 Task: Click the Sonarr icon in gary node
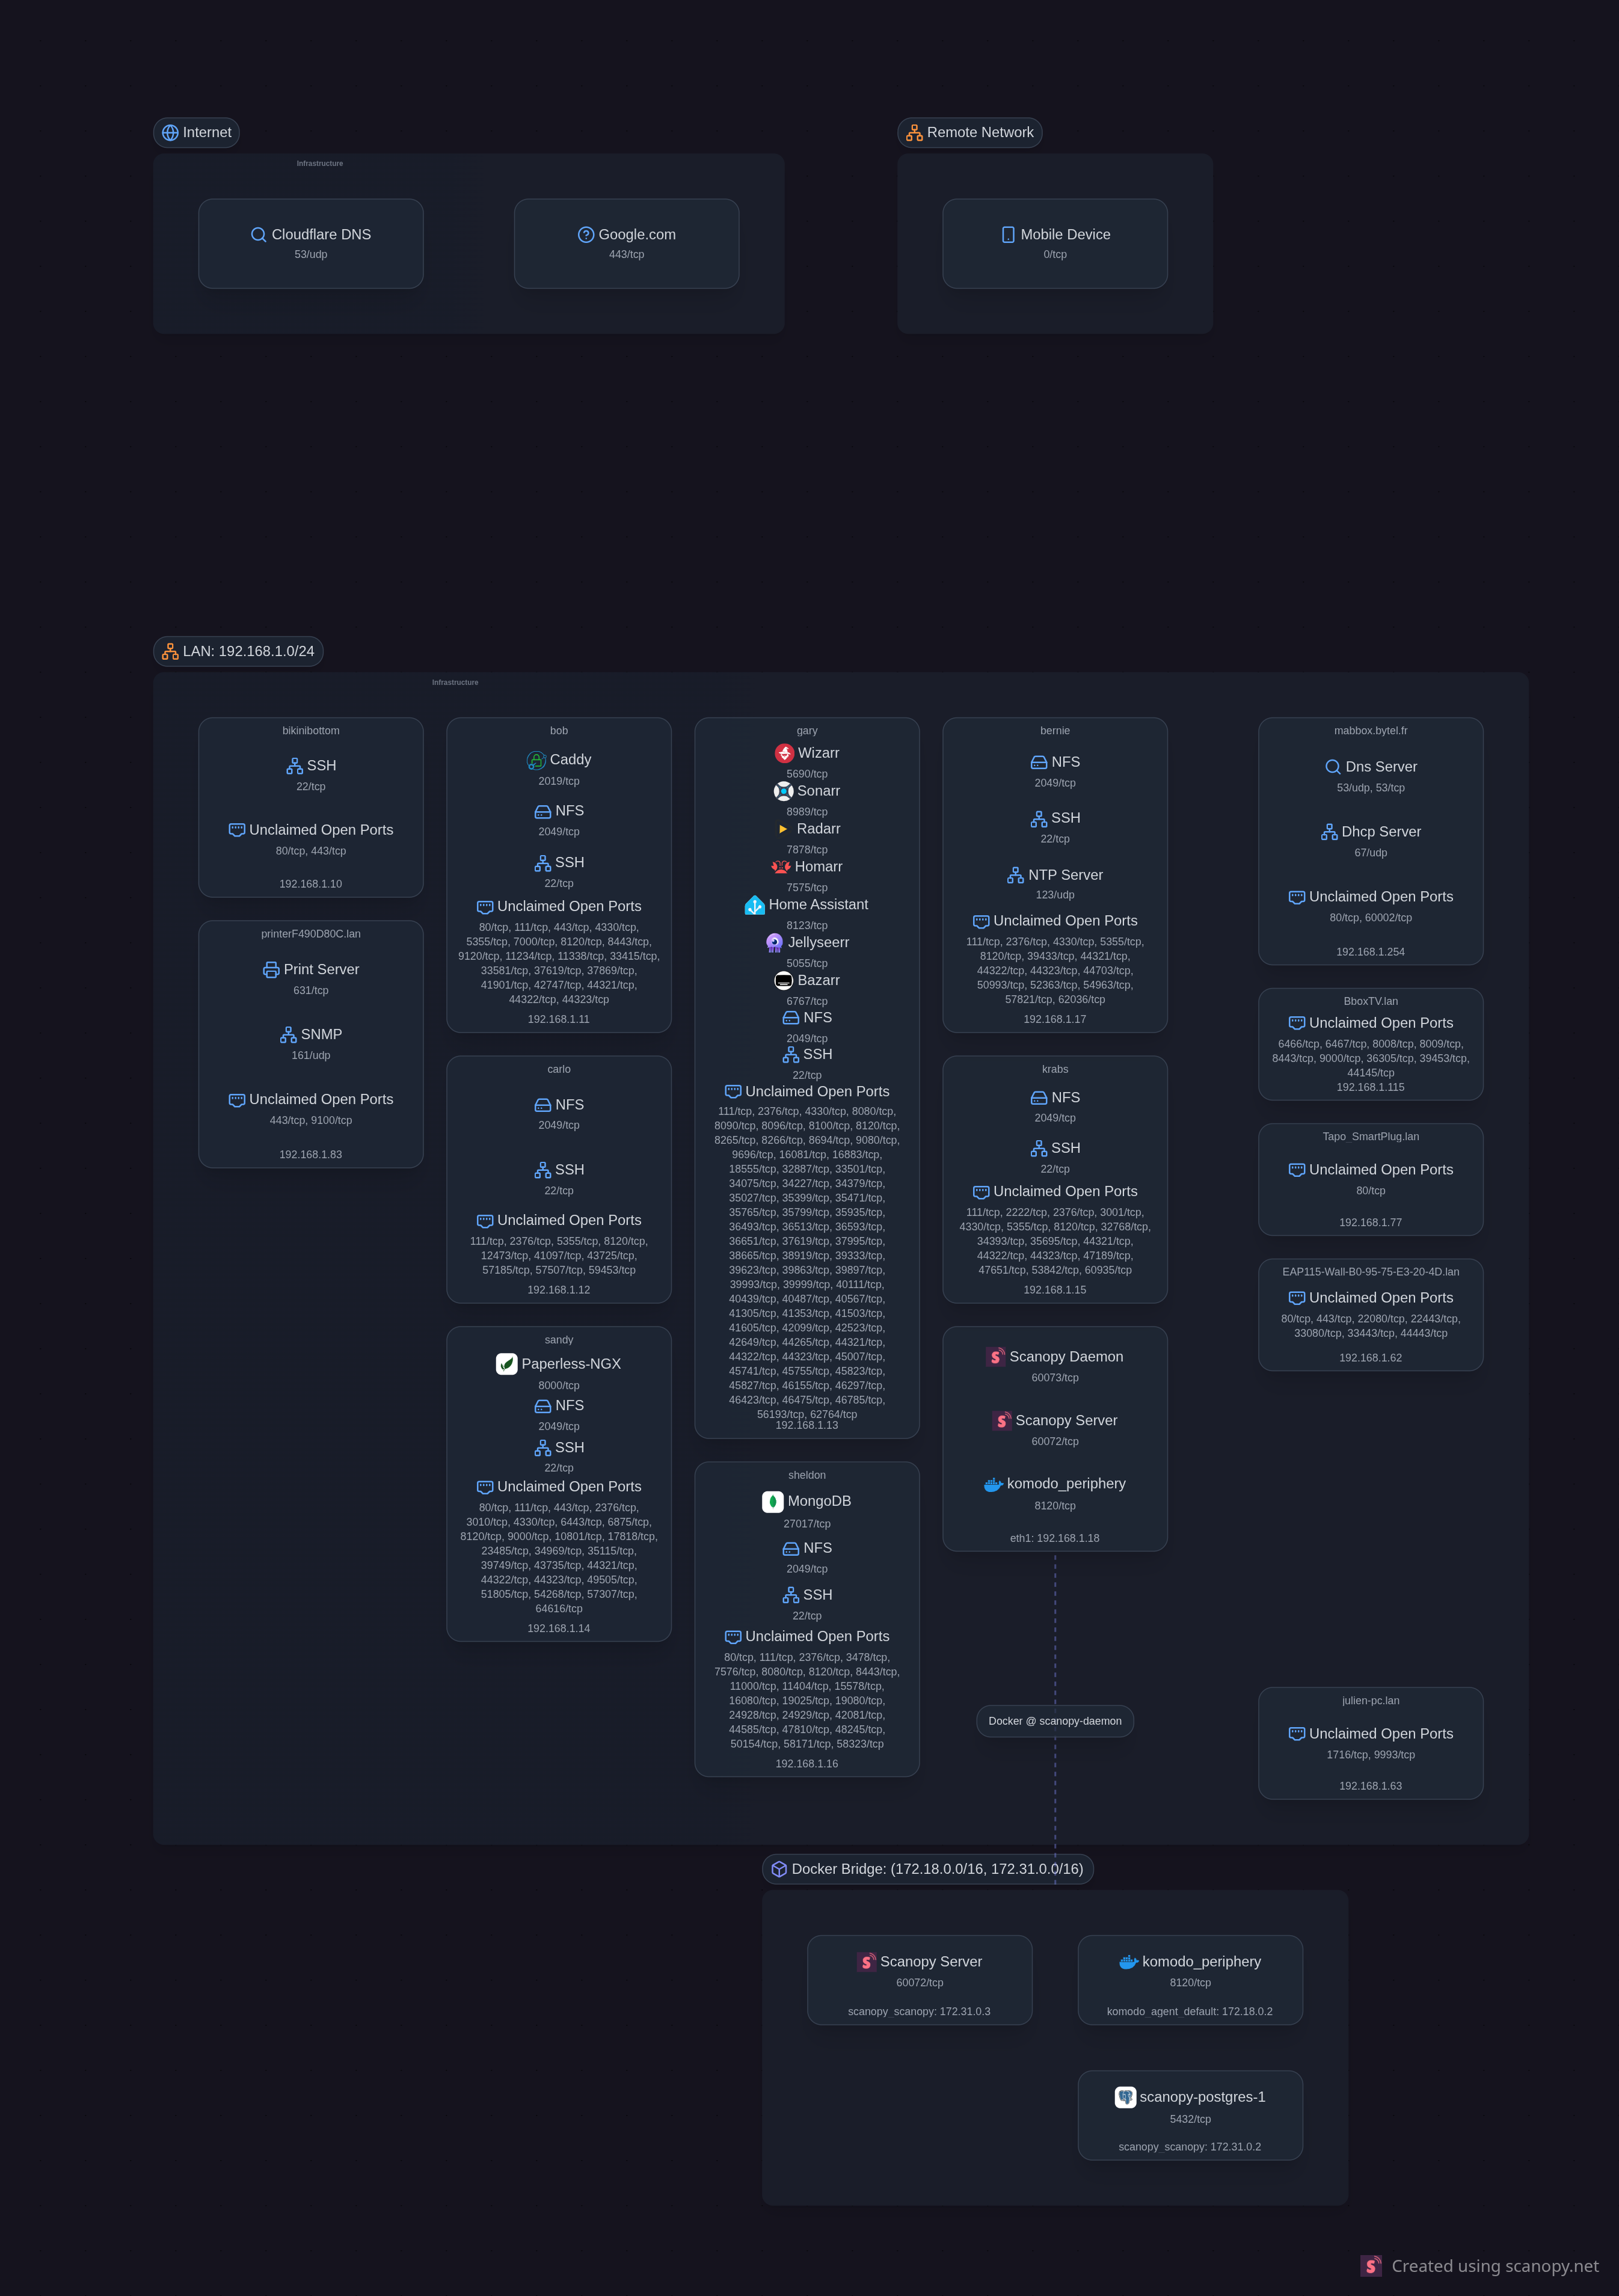[x=783, y=791]
